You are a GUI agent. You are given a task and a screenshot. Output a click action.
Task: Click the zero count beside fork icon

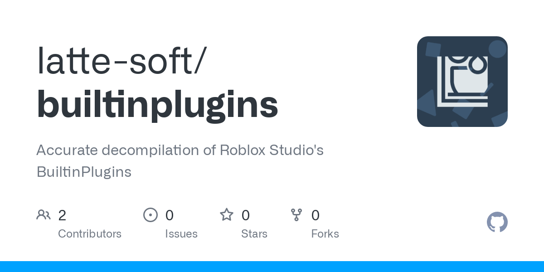point(315,215)
